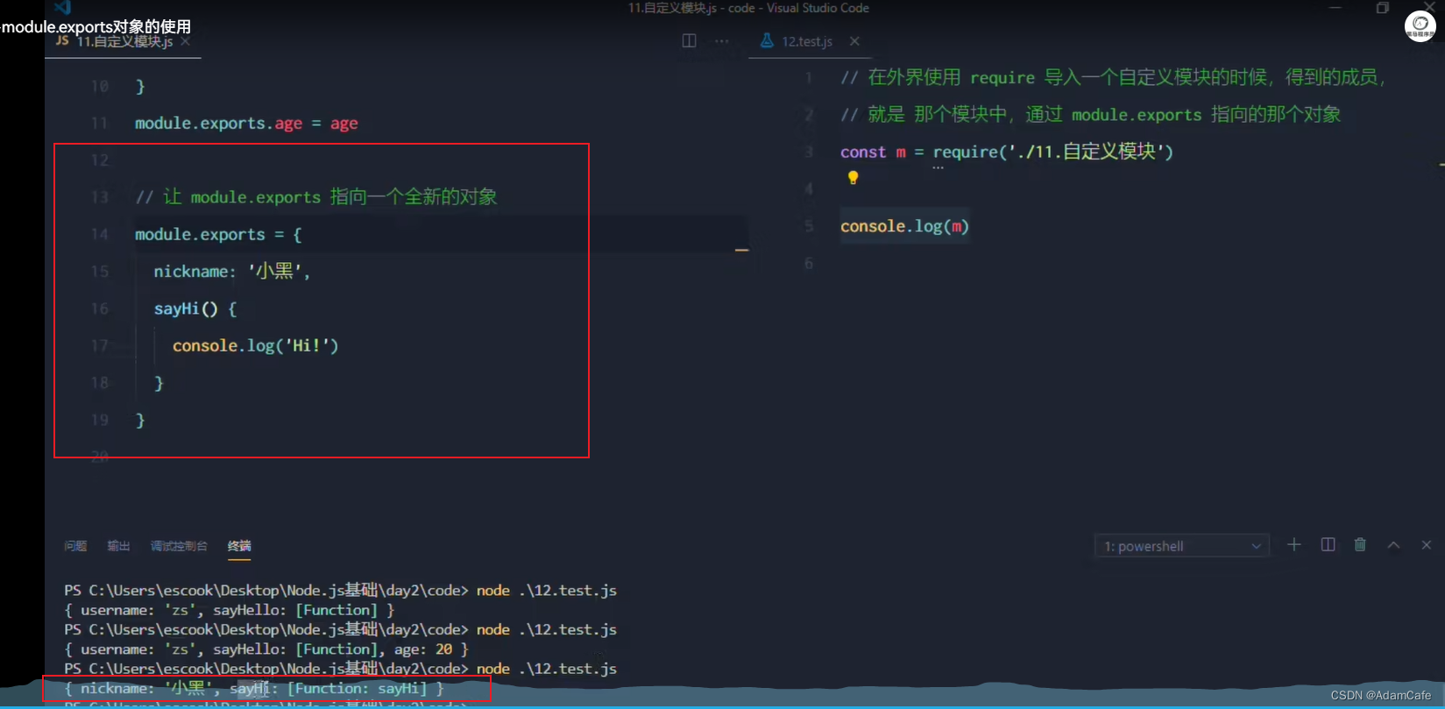This screenshot has width=1445, height=709.
Task: Open the 输出 panel tab
Action: pyautogui.click(x=118, y=546)
